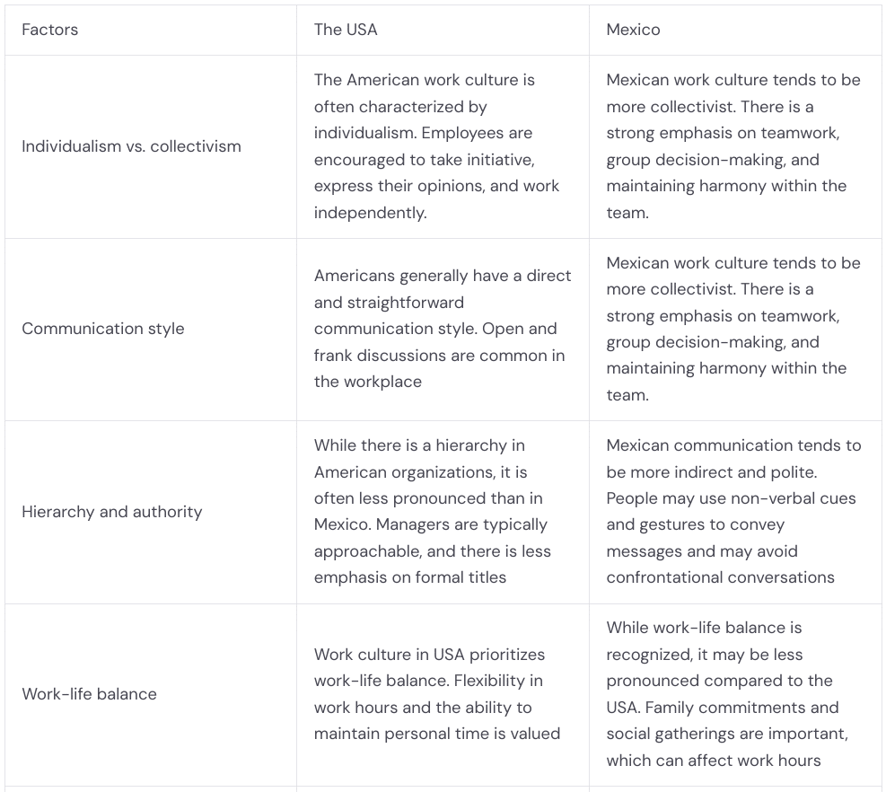Select the Communication style row label
The image size is (886, 792).
(103, 329)
